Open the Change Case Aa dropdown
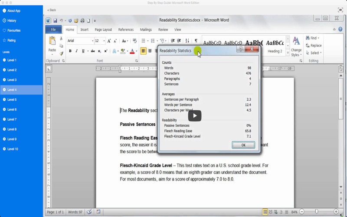Screen dimensions: 347x217 pyautogui.click(x=125, y=41)
